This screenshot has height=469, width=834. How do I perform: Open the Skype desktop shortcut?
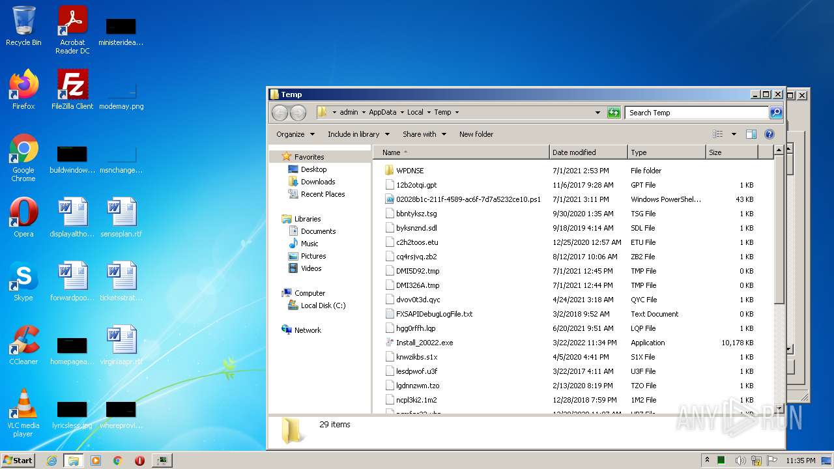[x=23, y=281]
